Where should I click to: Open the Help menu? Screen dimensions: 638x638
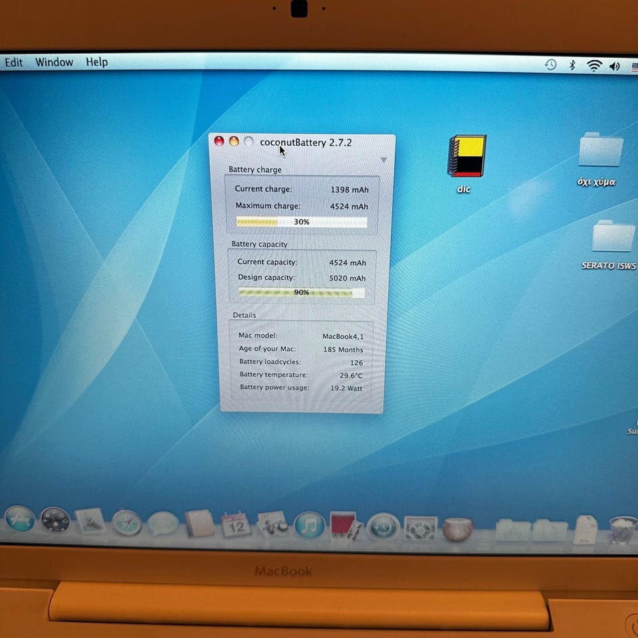point(97,62)
